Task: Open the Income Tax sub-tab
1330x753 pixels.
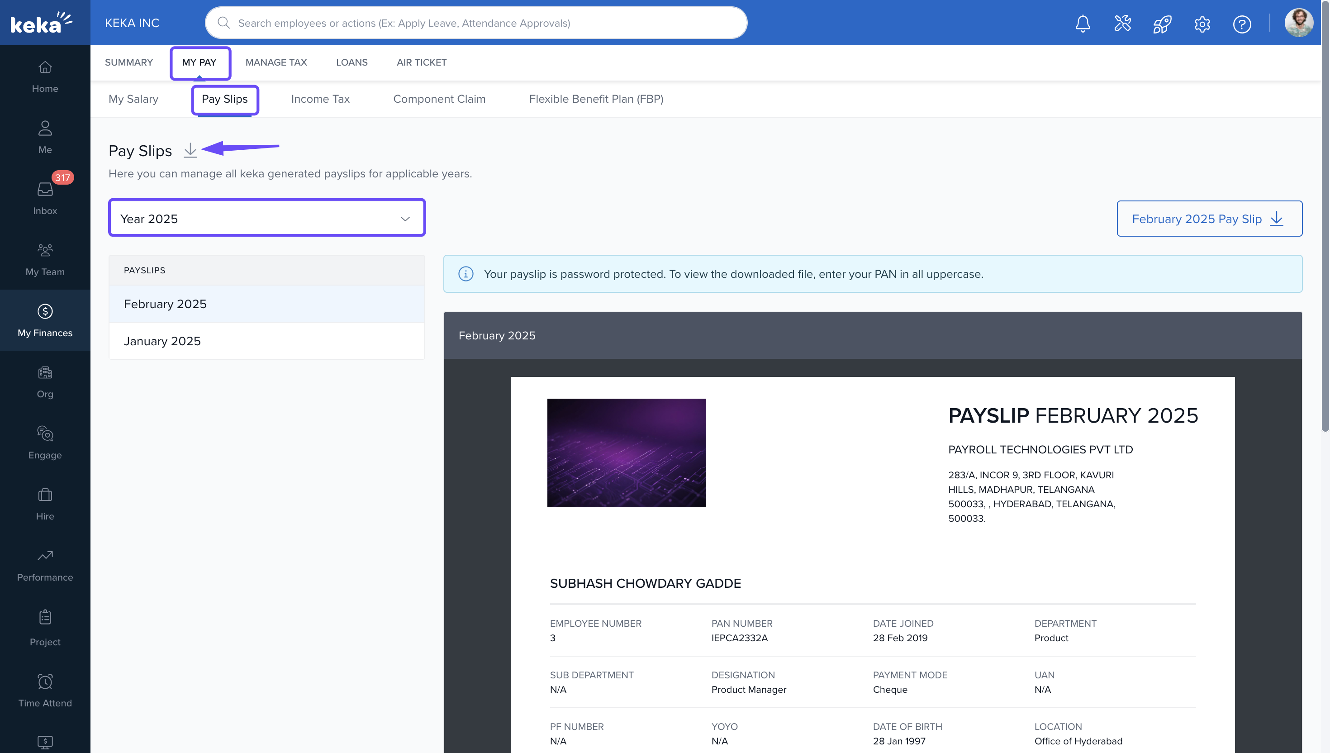Action: tap(320, 99)
